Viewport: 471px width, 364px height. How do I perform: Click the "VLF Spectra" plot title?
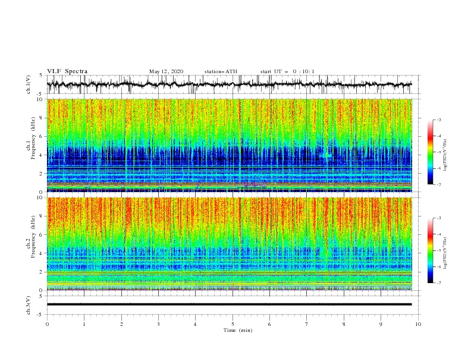click(67, 71)
